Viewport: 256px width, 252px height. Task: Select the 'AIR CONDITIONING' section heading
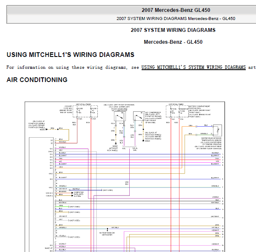point(37,80)
